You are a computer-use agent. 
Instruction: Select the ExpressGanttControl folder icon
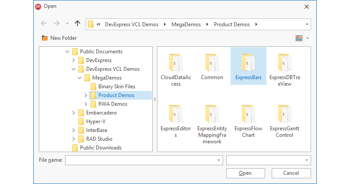click(285, 115)
